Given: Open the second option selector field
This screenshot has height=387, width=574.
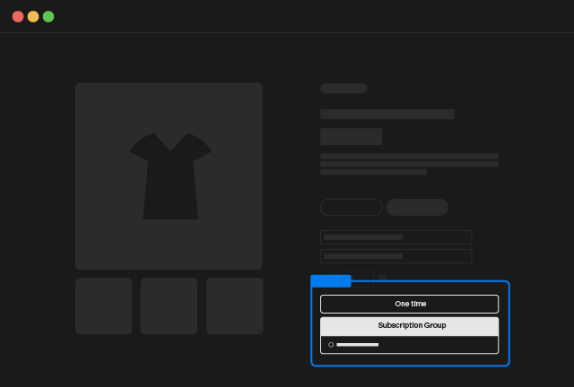Looking at the screenshot, I should (396, 256).
